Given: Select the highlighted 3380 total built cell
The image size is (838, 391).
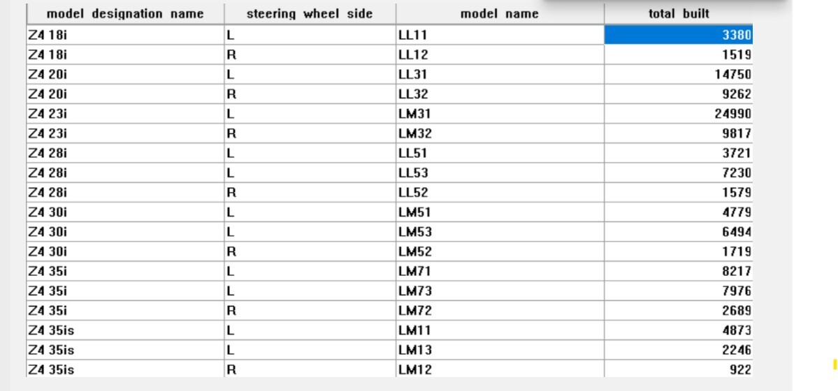Looking at the screenshot, I should click(x=678, y=34).
